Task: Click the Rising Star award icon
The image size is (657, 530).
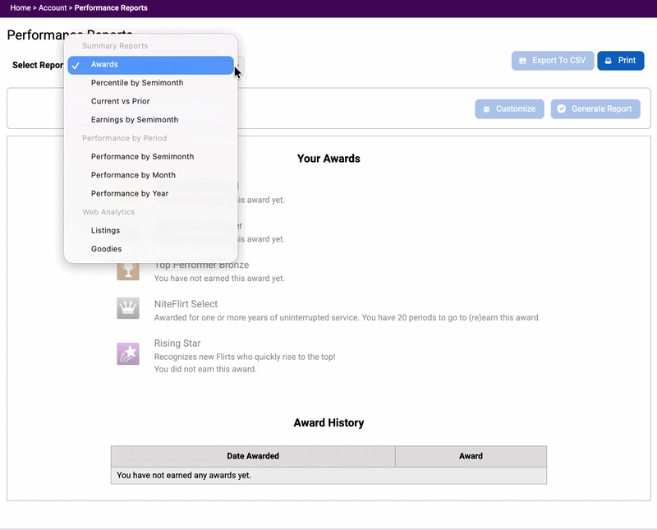Action: tap(128, 354)
